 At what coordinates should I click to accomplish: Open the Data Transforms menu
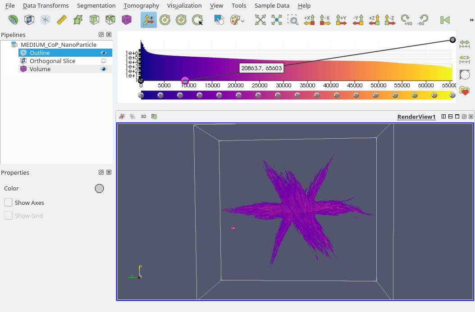coord(46,5)
